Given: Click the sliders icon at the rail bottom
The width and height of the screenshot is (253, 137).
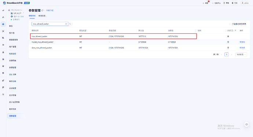Looking at the screenshot, I should coord(3,94).
